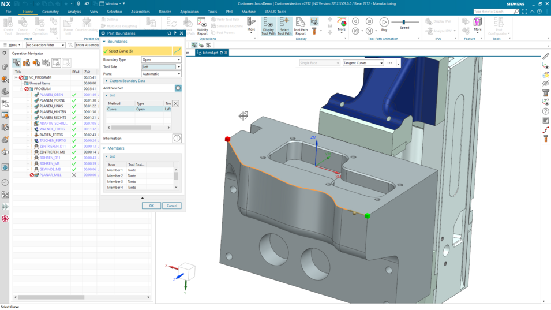
Task: Click the curve selection icon beside Select Curve
Action: tap(177, 51)
